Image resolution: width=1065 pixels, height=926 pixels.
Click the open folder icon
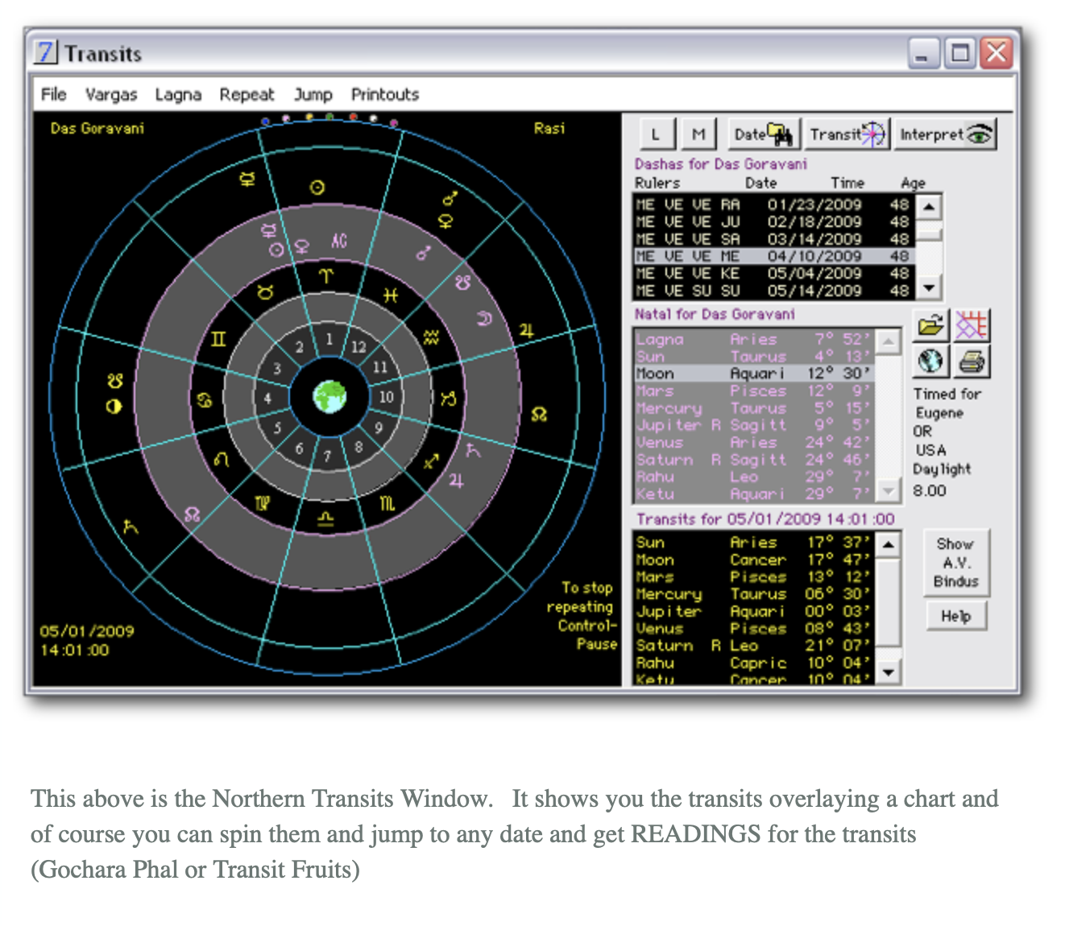[x=930, y=326]
